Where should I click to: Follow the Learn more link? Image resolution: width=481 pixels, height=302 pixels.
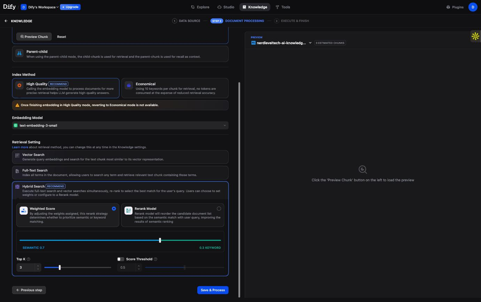pos(20,147)
